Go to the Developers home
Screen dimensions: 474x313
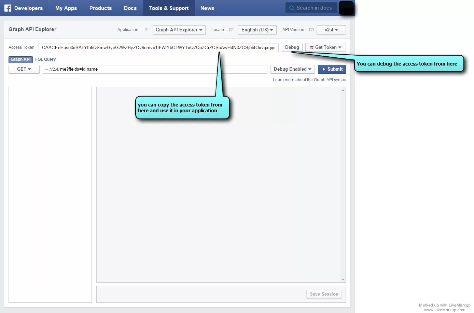(28, 8)
